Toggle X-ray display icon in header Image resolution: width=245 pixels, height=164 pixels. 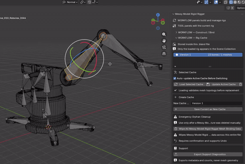click(226, 2)
